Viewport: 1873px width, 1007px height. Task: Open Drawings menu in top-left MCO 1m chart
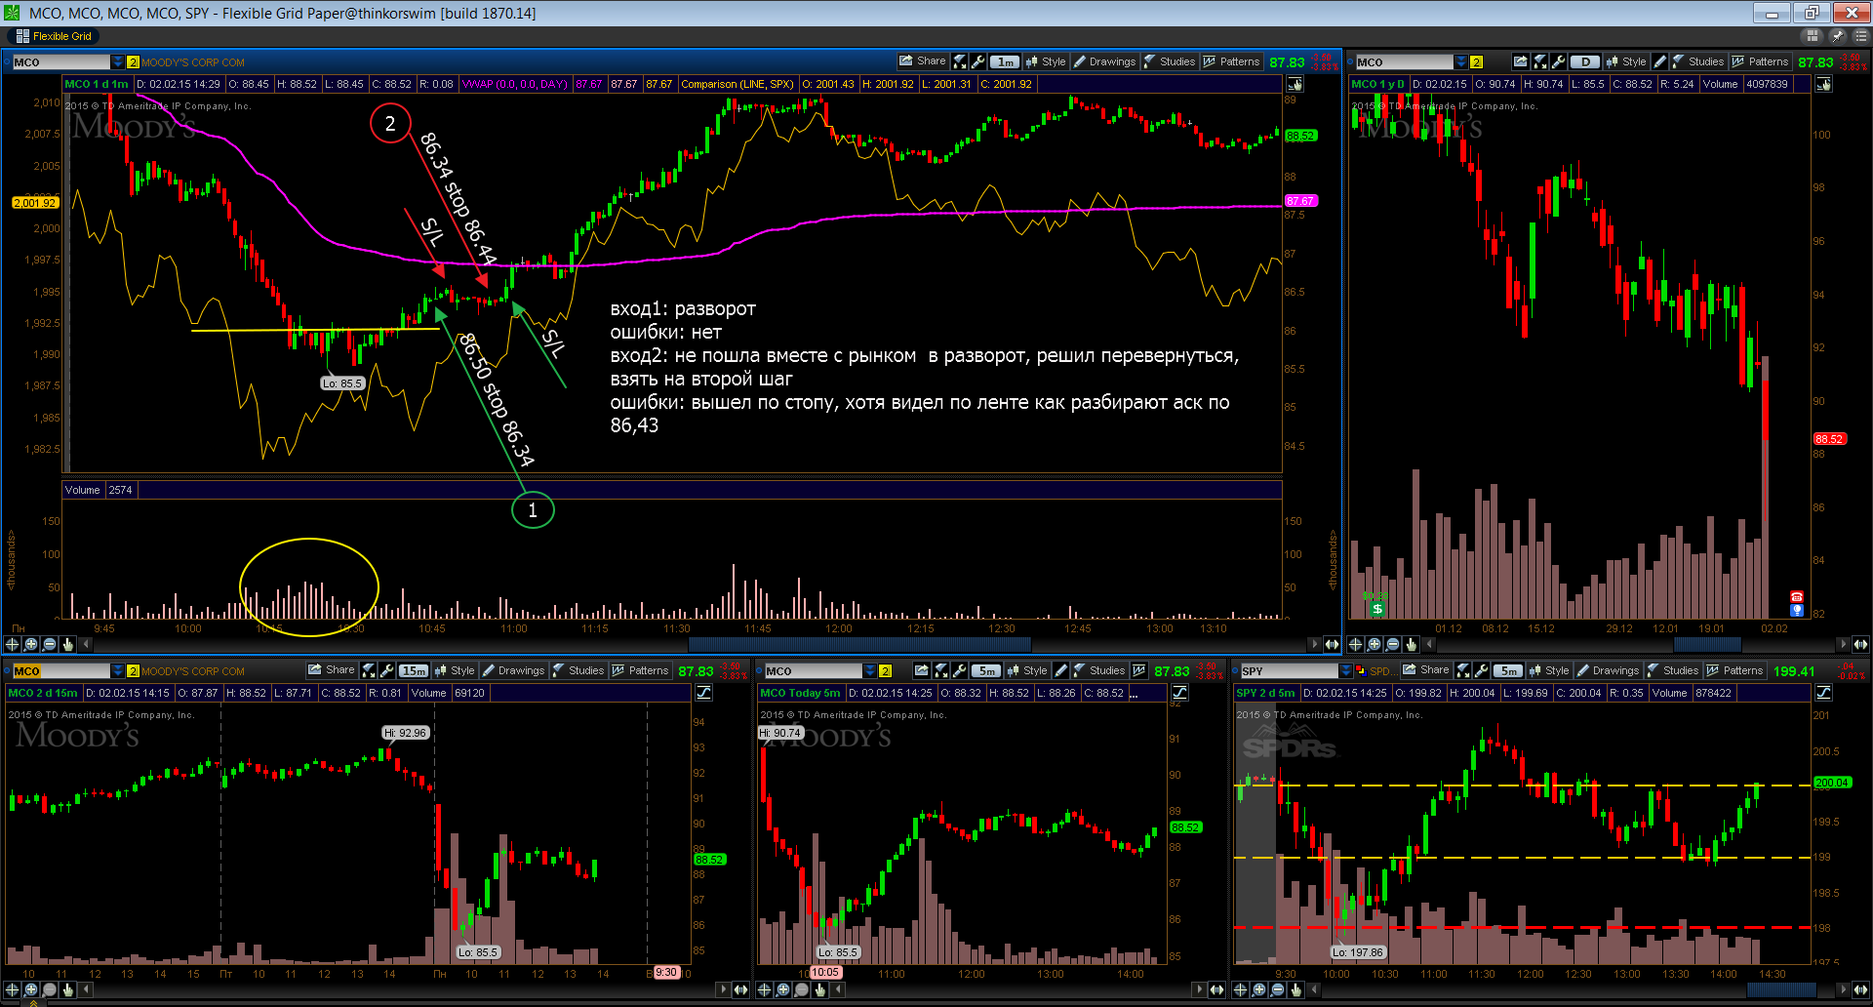coord(1104,61)
